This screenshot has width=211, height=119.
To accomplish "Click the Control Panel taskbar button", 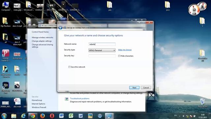I will (x=109, y=116).
